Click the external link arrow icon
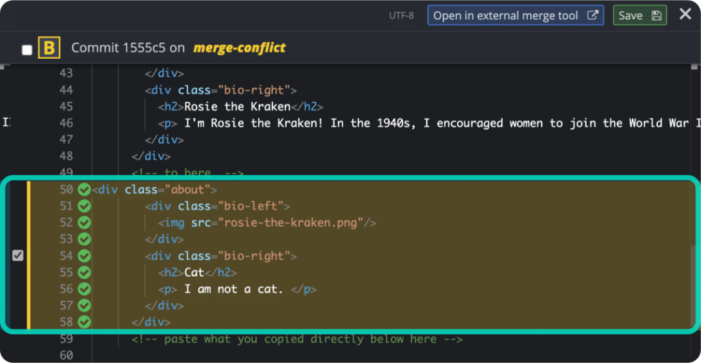The width and height of the screenshot is (701, 363). pyautogui.click(x=592, y=15)
